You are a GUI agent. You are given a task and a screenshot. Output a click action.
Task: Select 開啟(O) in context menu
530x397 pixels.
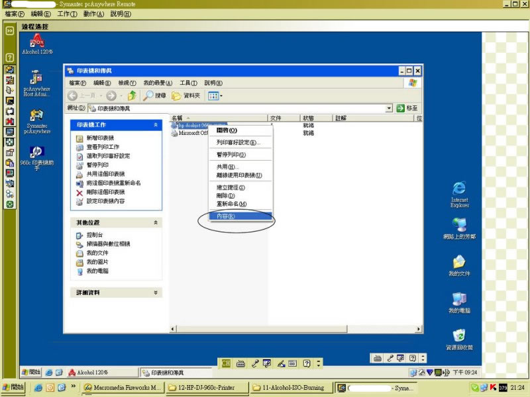pyautogui.click(x=240, y=130)
